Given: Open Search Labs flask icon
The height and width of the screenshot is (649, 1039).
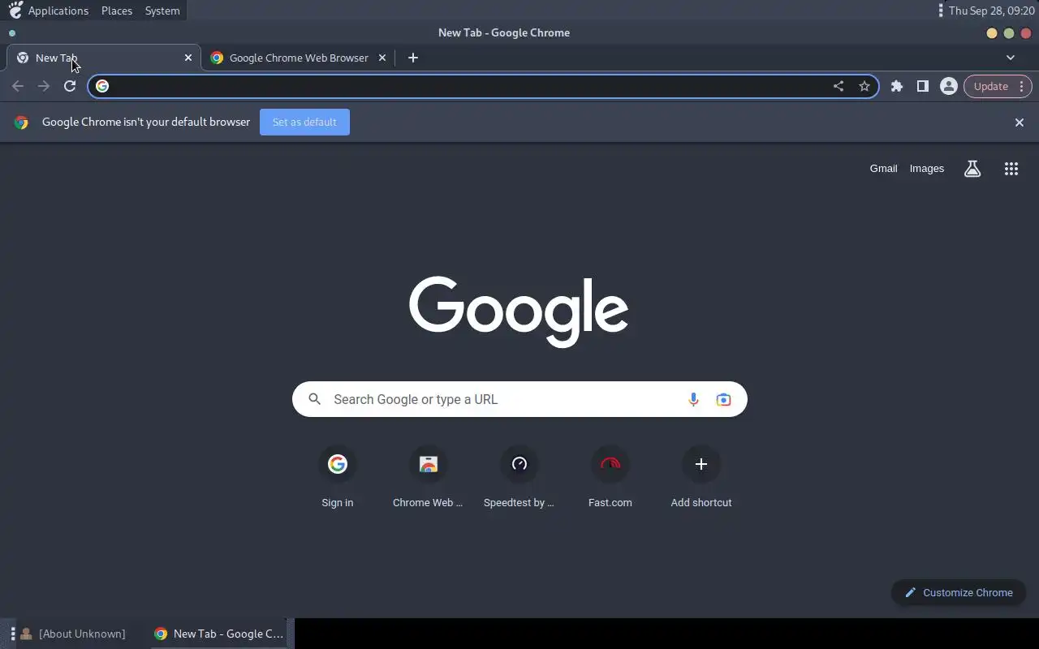Looking at the screenshot, I should pos(972,169).
